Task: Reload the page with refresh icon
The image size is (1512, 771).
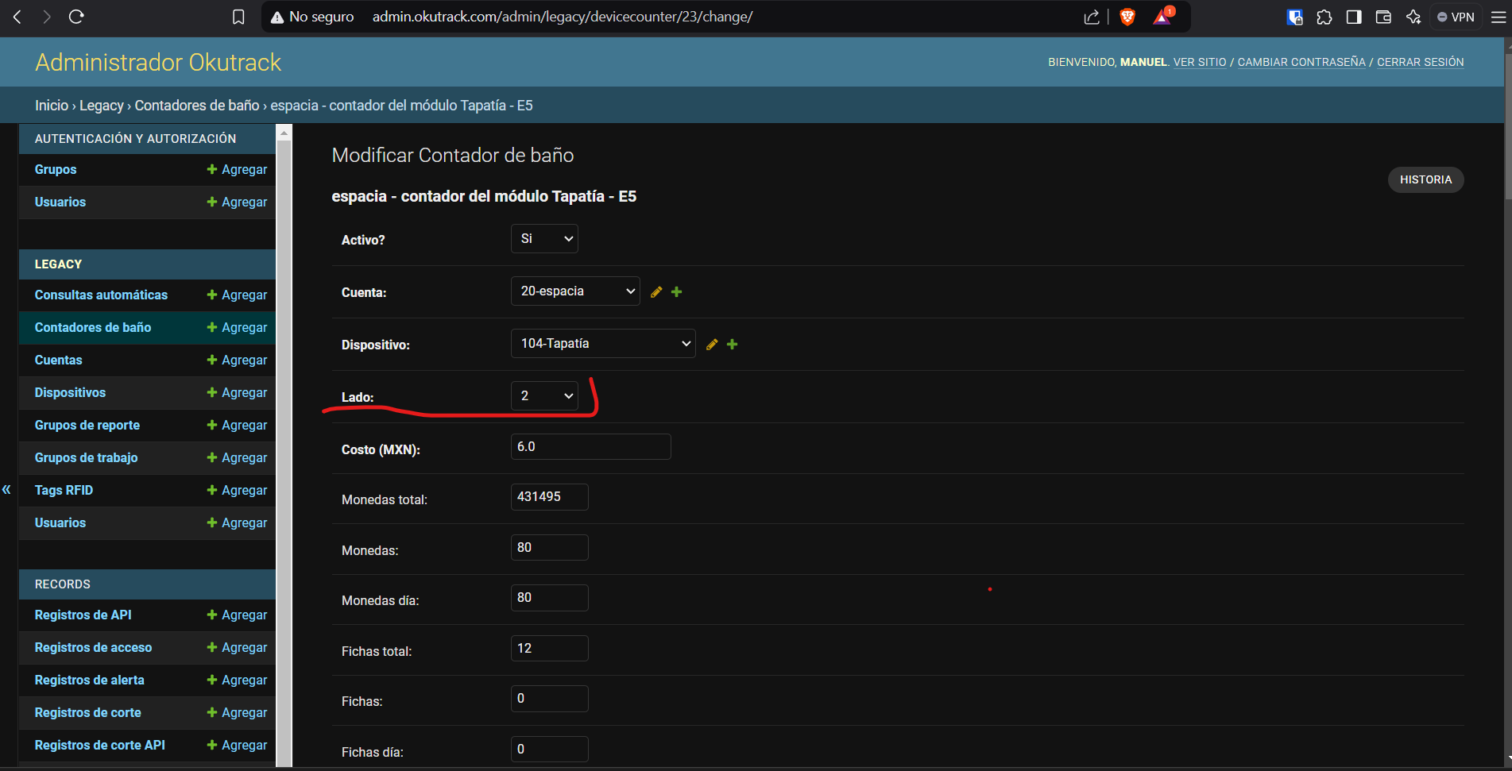Action: [x=76, y=17]
